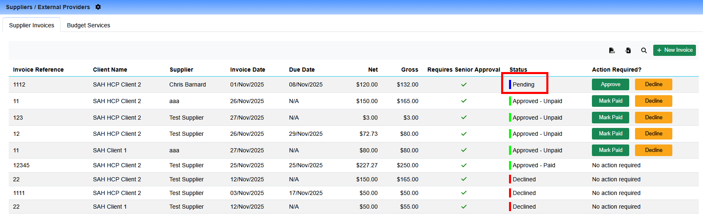Image resolution: width=703 pixels, height=219 pixels.
Task: Open settings gear next to Suppliers title
Action: [x=98, y=7]
